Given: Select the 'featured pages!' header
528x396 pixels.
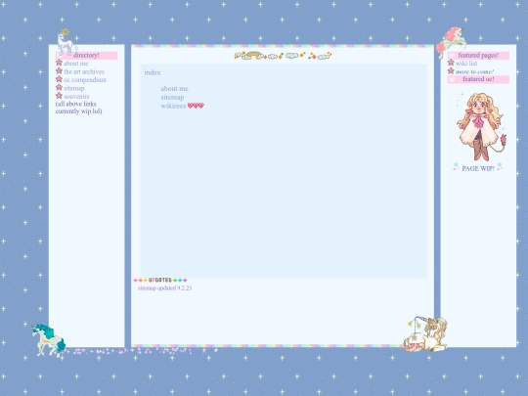Looking at the screenshot, I should click(x=478, y=55).
